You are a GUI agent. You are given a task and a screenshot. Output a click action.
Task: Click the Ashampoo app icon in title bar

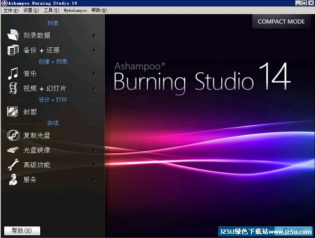click(4, 3)
